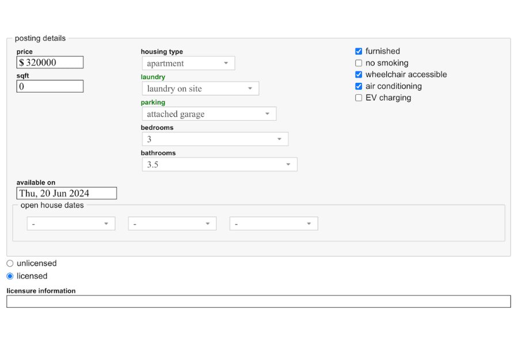Open the third open house date dropdown
This screenshot has height=345, width=518.
273,224
